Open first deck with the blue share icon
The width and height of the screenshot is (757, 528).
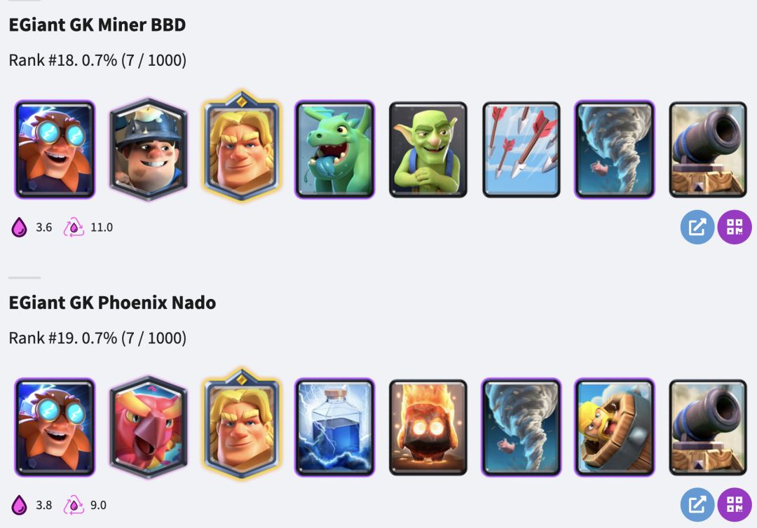(697, 227)
